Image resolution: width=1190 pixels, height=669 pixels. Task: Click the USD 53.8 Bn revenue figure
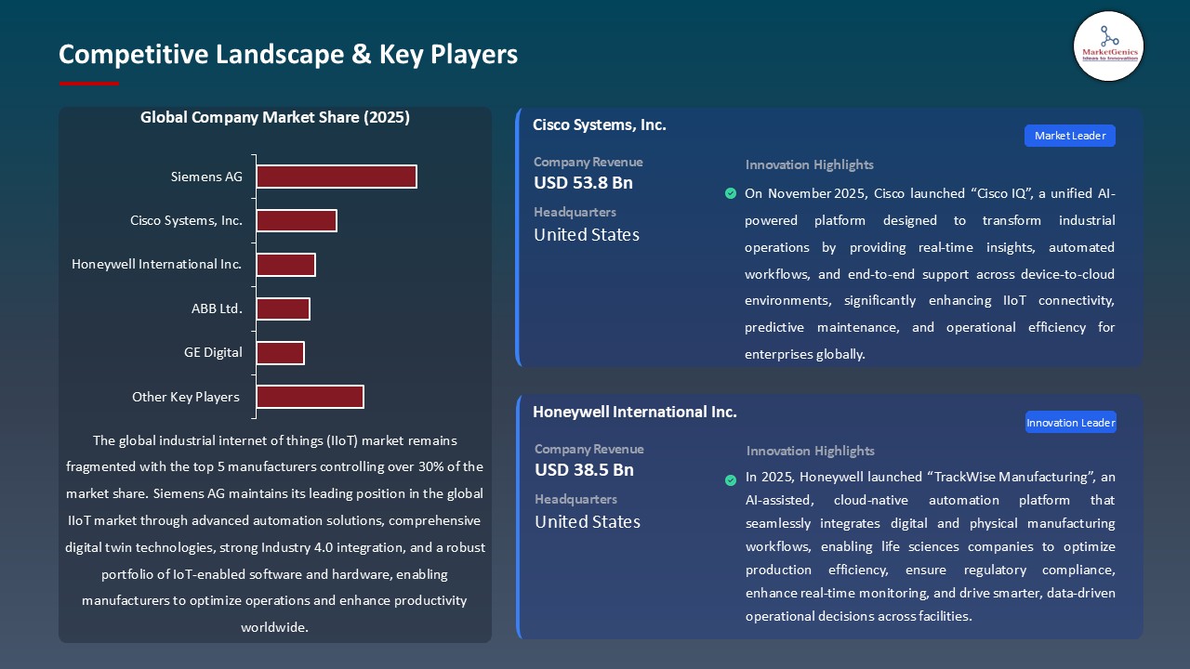[583, 183]
